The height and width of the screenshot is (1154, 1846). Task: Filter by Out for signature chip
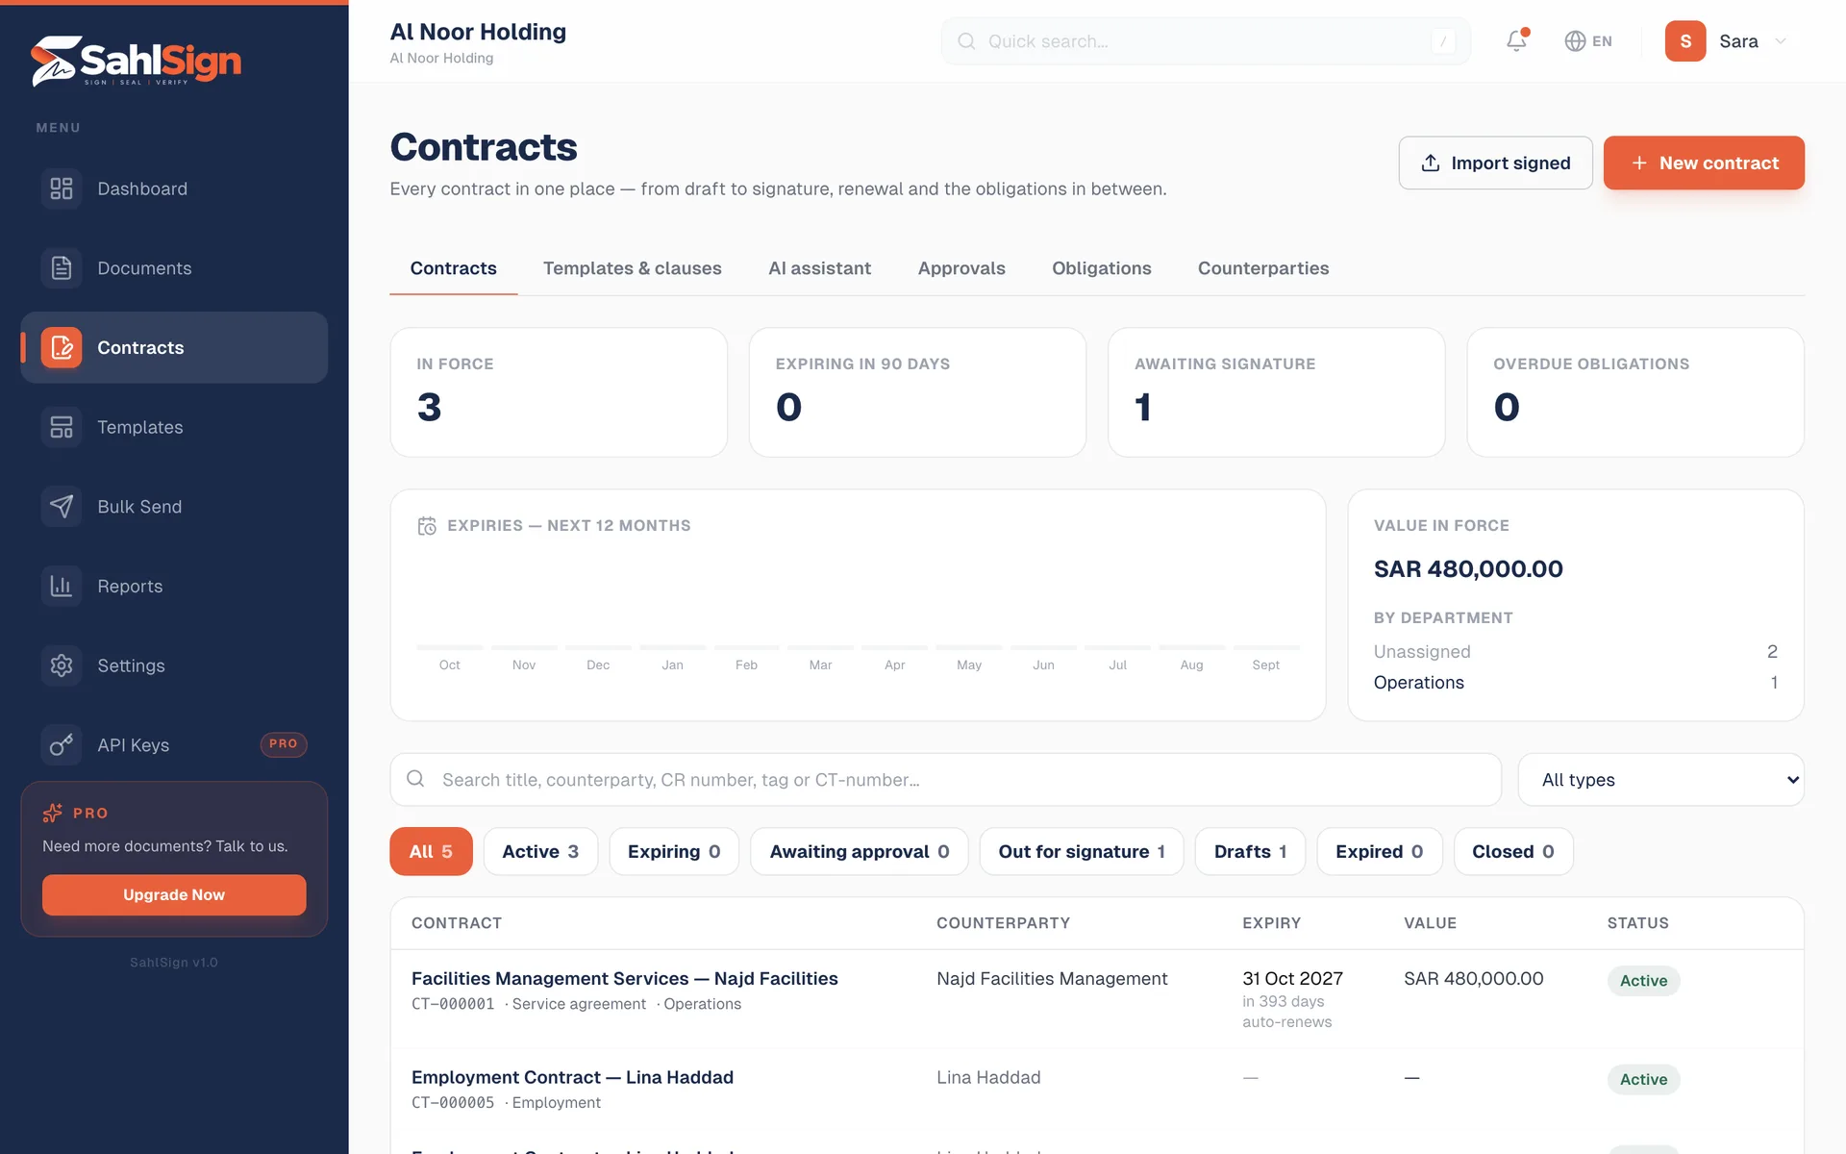[1082, 851]
